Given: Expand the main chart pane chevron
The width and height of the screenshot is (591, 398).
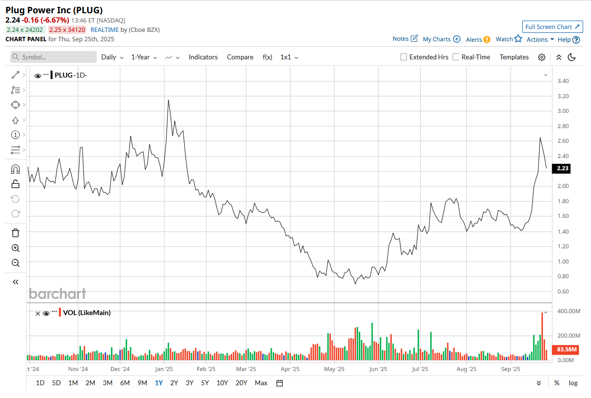Looking at the screenshot, I should pos(545,75).
